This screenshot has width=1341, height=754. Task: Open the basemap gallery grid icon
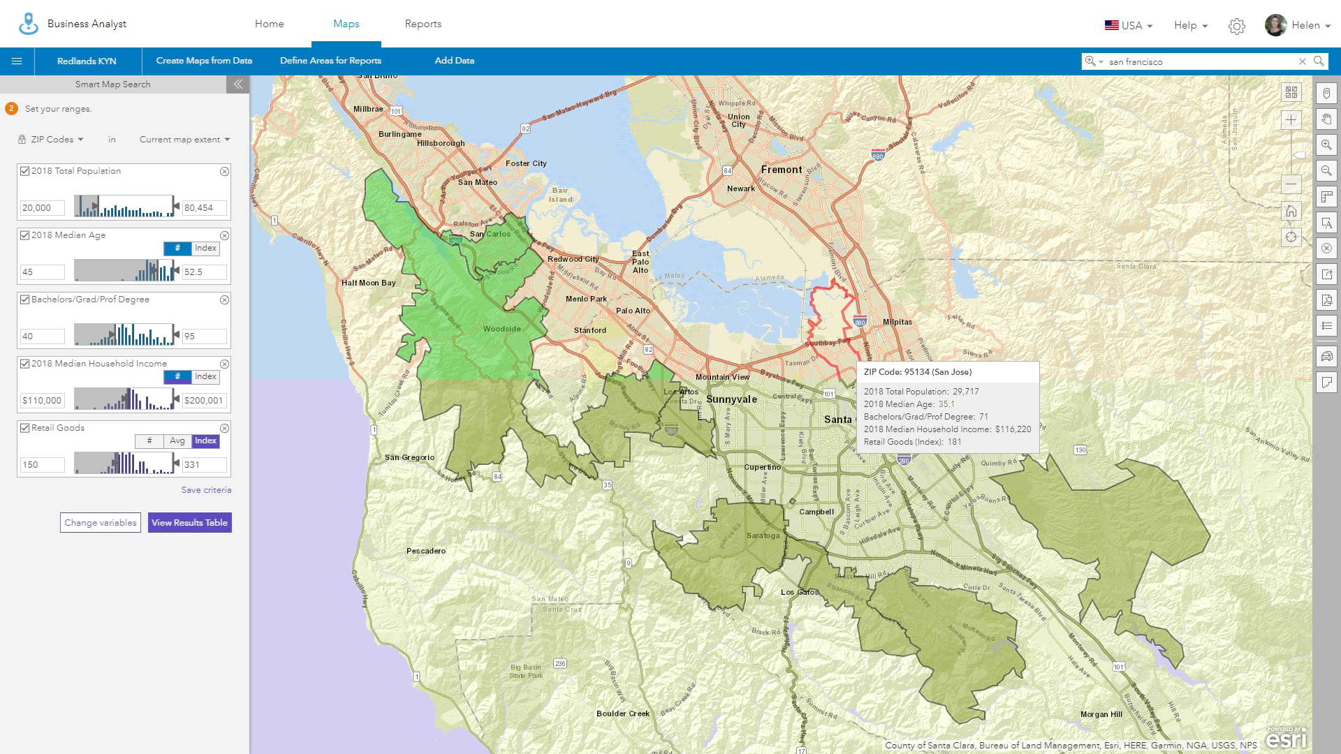pyautogui.click(x=1291, y=92)
